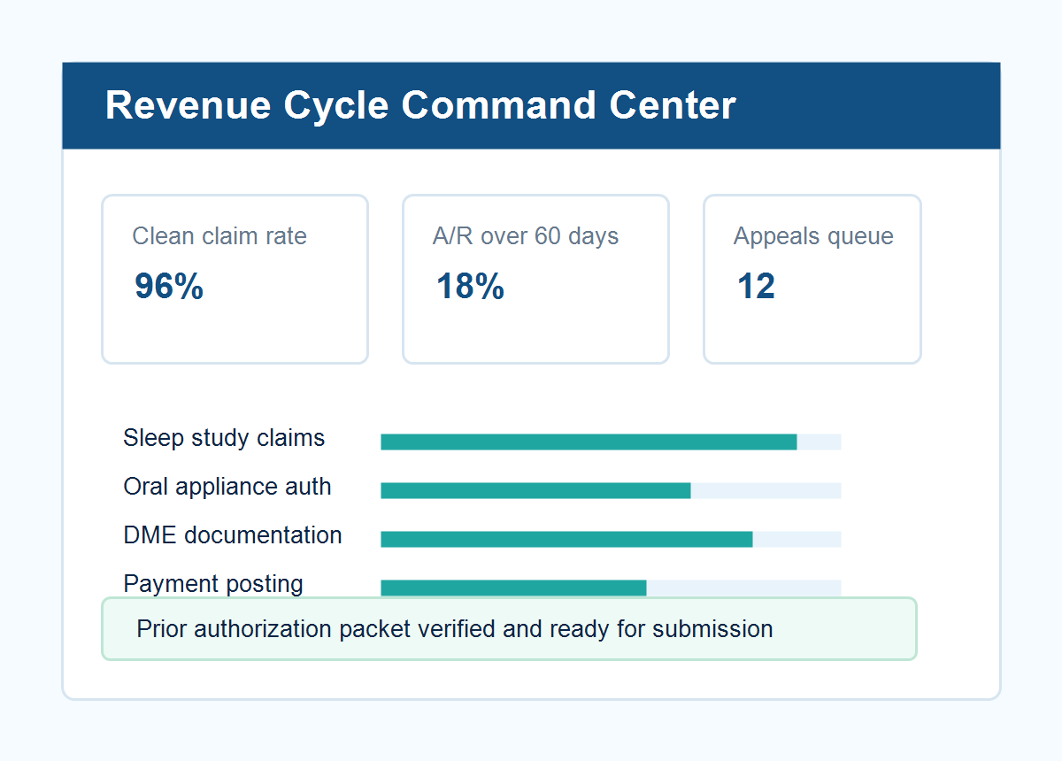
Task: Click the Sleep study claims label
Action: [x=224, y=438]
